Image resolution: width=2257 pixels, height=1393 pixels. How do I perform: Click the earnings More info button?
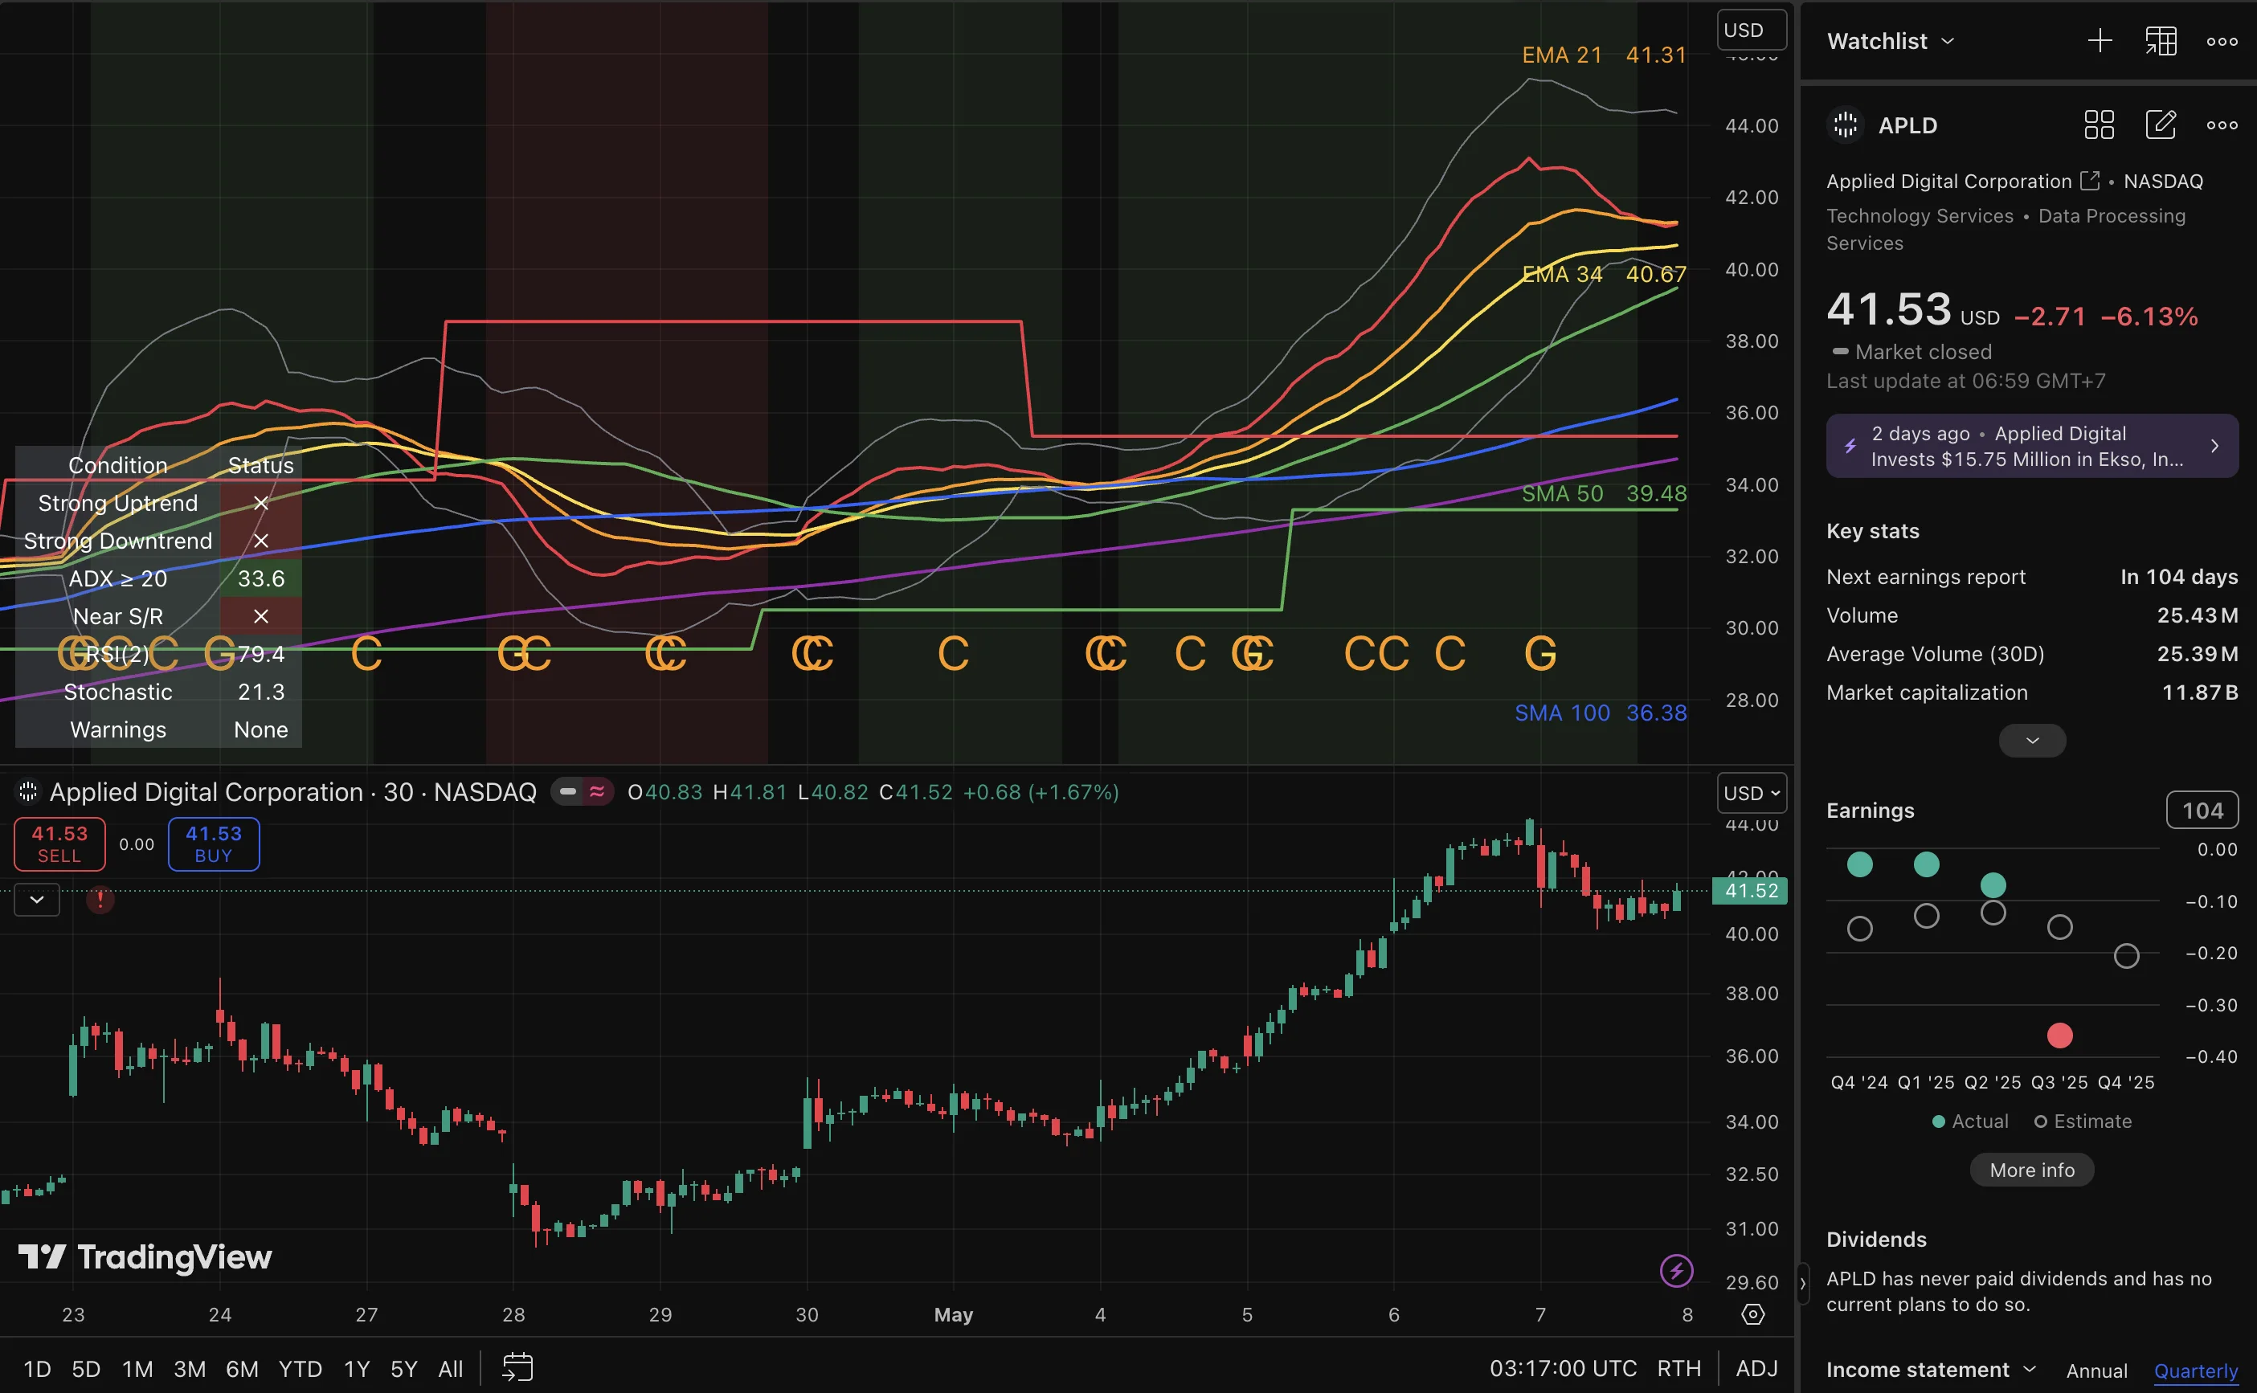[x=2032, y=1170]
